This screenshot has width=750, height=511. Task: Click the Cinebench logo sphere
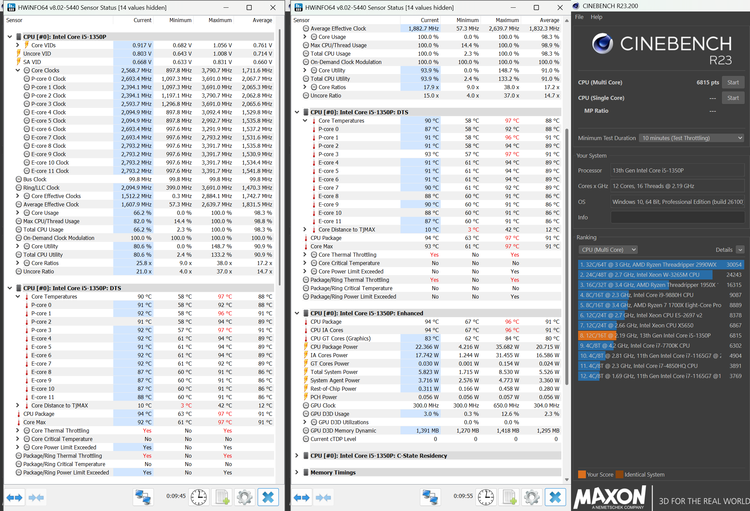pos(603,44)
